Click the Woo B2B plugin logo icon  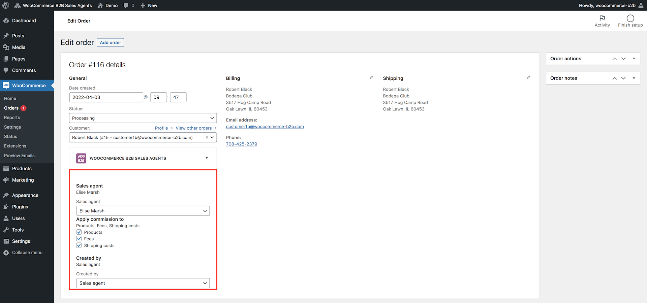click(x=81, y=158)
